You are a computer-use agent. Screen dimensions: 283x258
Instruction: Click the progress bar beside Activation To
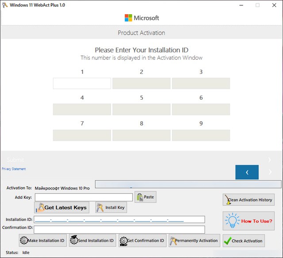coord(187,184)
